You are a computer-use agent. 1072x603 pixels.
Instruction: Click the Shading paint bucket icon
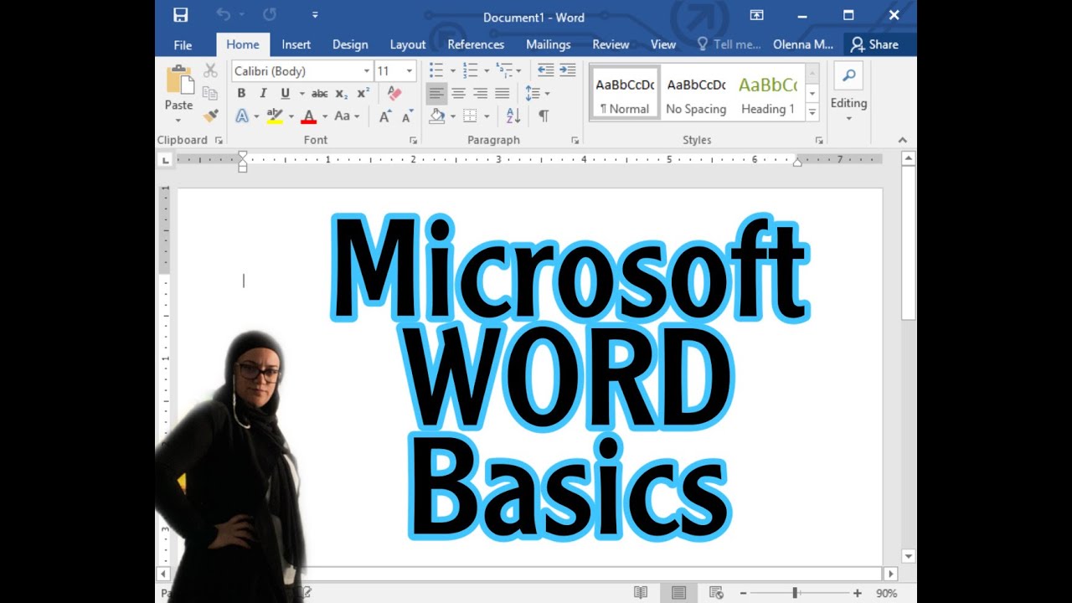coord(436,116)
